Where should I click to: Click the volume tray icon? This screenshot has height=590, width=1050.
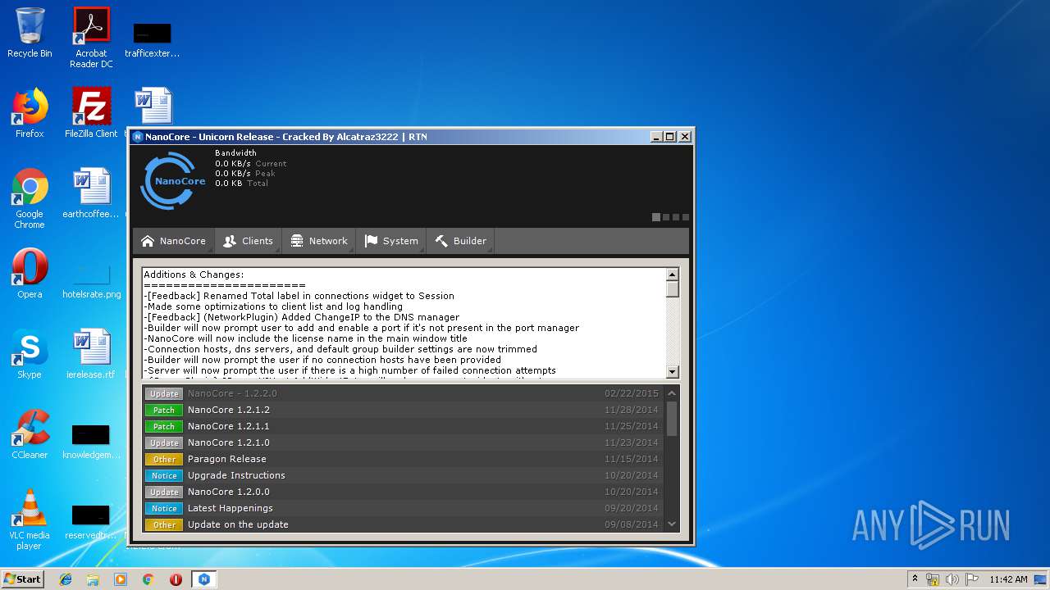[952, 579]
